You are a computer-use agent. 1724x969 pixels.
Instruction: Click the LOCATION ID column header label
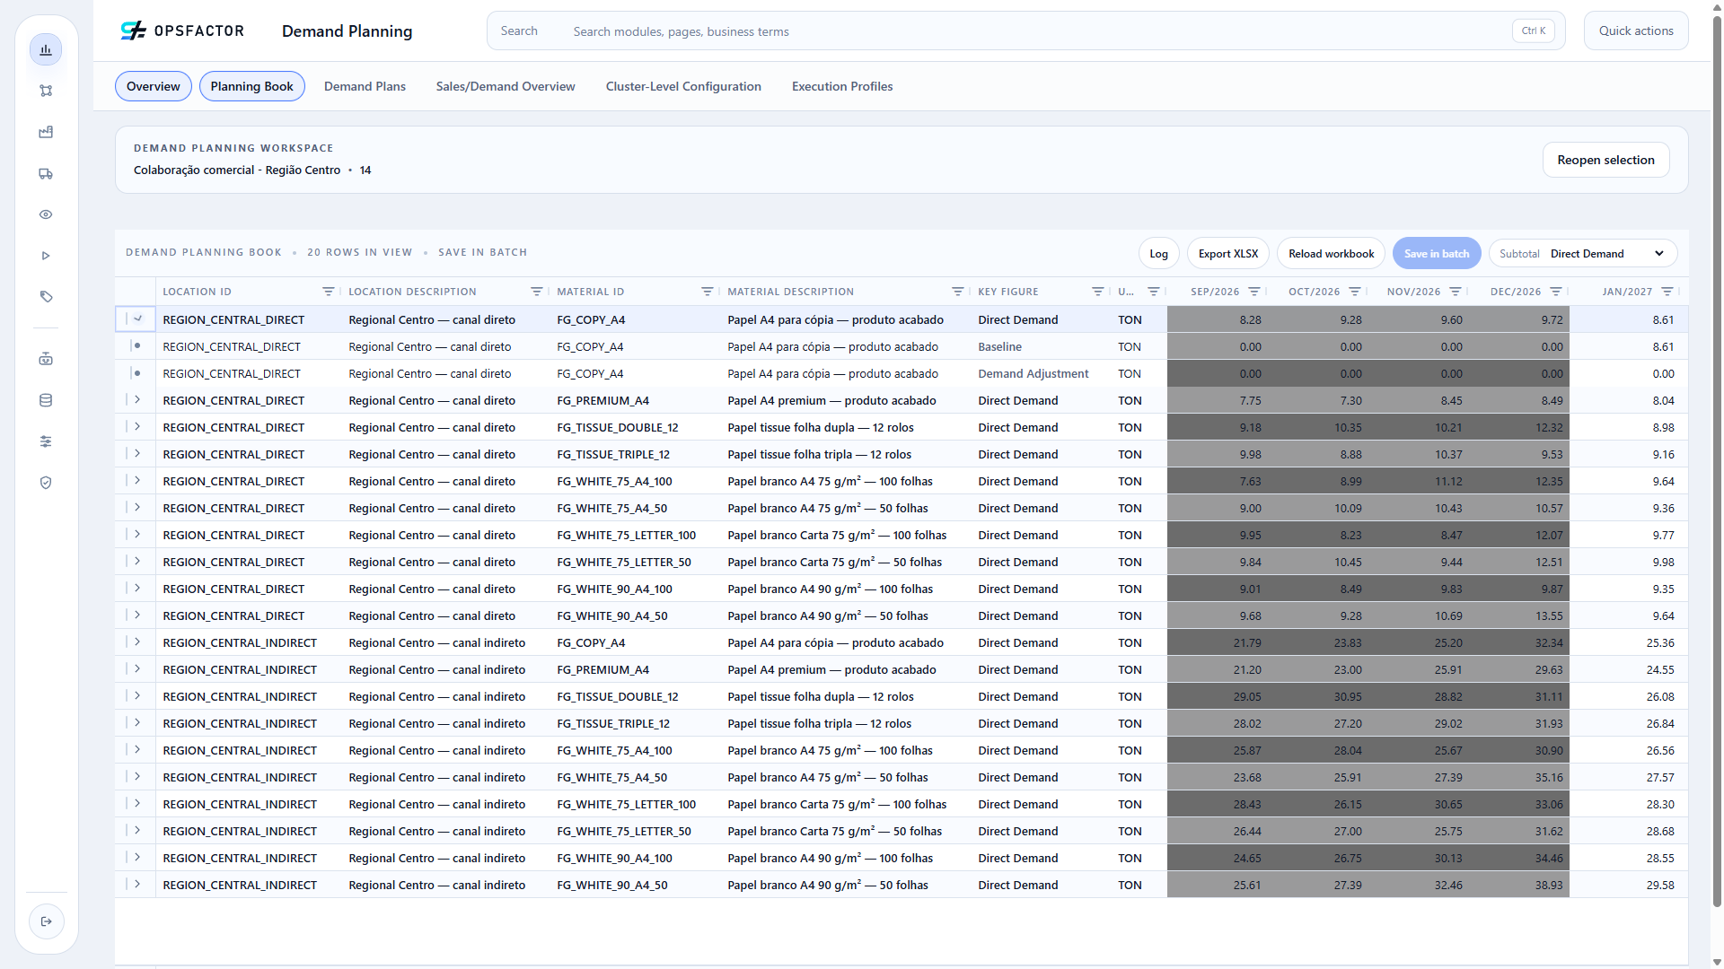click(x=197, y=292)
